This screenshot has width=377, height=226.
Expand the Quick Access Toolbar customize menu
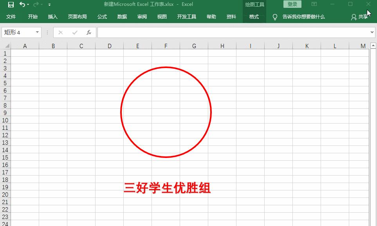click(49, 4)
